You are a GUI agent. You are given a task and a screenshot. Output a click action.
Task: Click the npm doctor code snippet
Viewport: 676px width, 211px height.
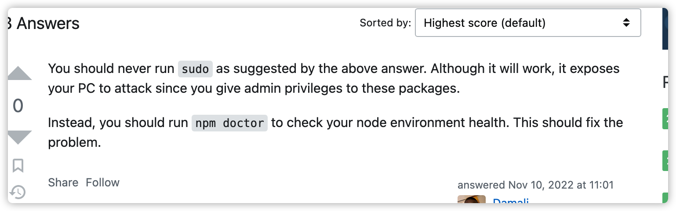(229, 123)
